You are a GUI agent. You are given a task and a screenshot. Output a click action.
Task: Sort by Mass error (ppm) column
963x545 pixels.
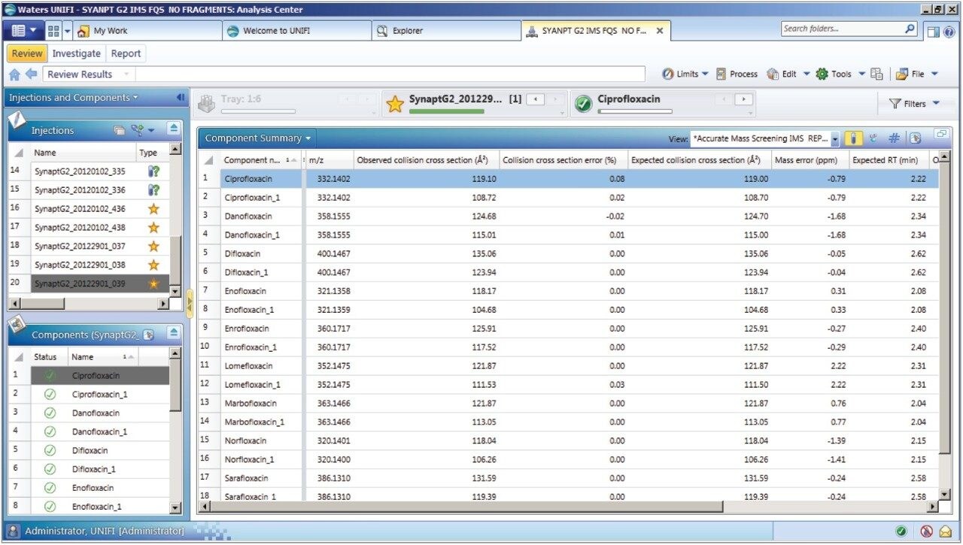click(x=810, y=160)
